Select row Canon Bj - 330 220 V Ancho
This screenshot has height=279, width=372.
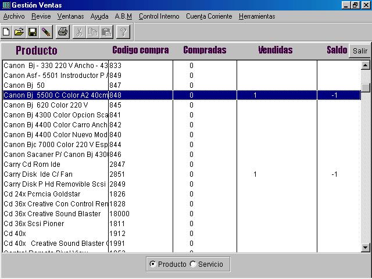click(181, 66)
